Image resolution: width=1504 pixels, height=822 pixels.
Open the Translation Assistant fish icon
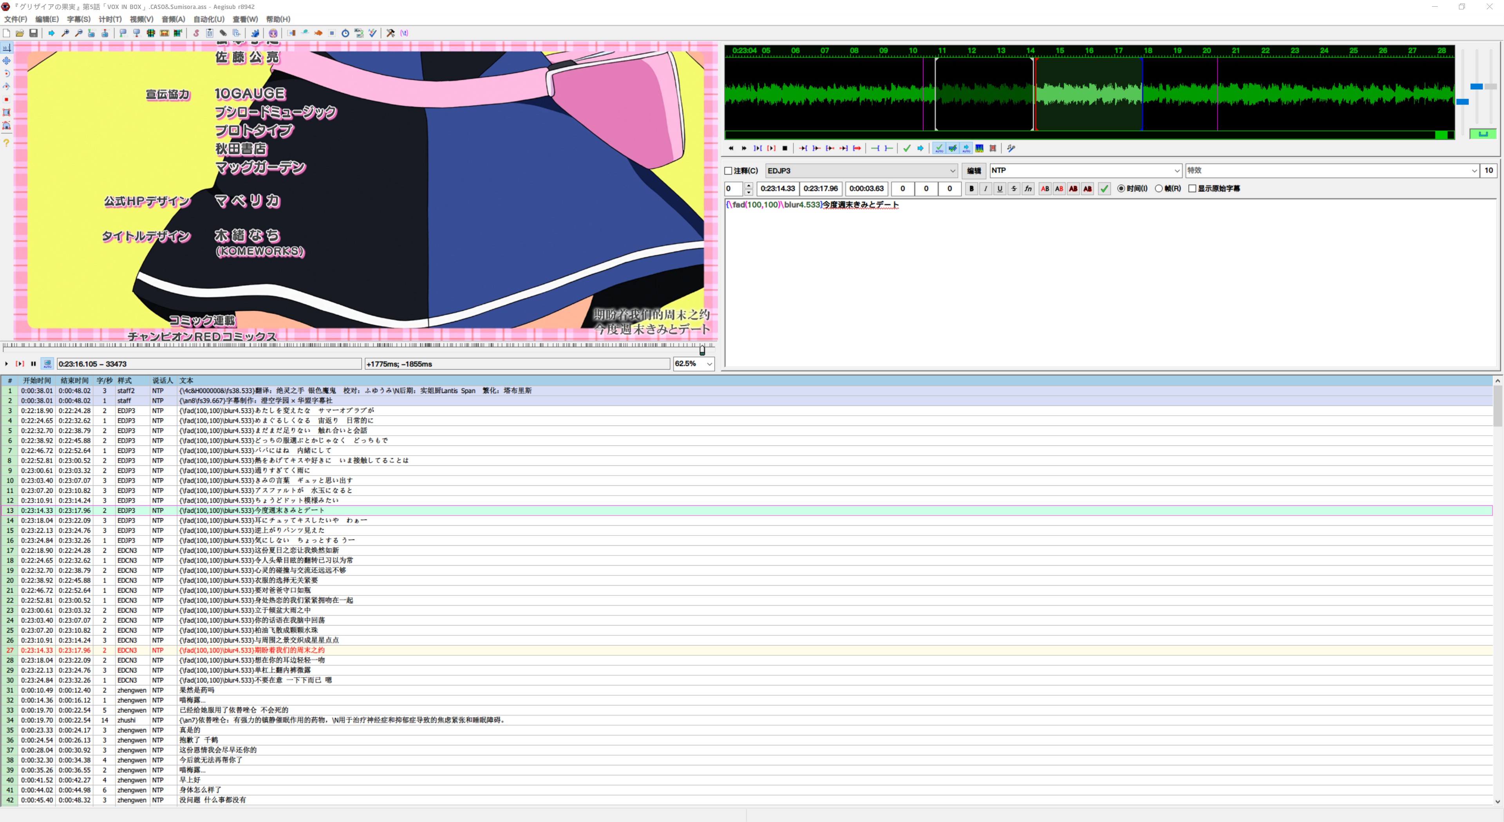(x=318, y=33)
